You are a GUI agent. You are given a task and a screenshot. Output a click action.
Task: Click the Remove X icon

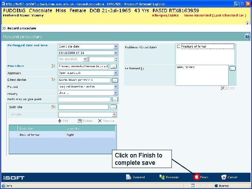pyautogui.click(x=100, y=121)
